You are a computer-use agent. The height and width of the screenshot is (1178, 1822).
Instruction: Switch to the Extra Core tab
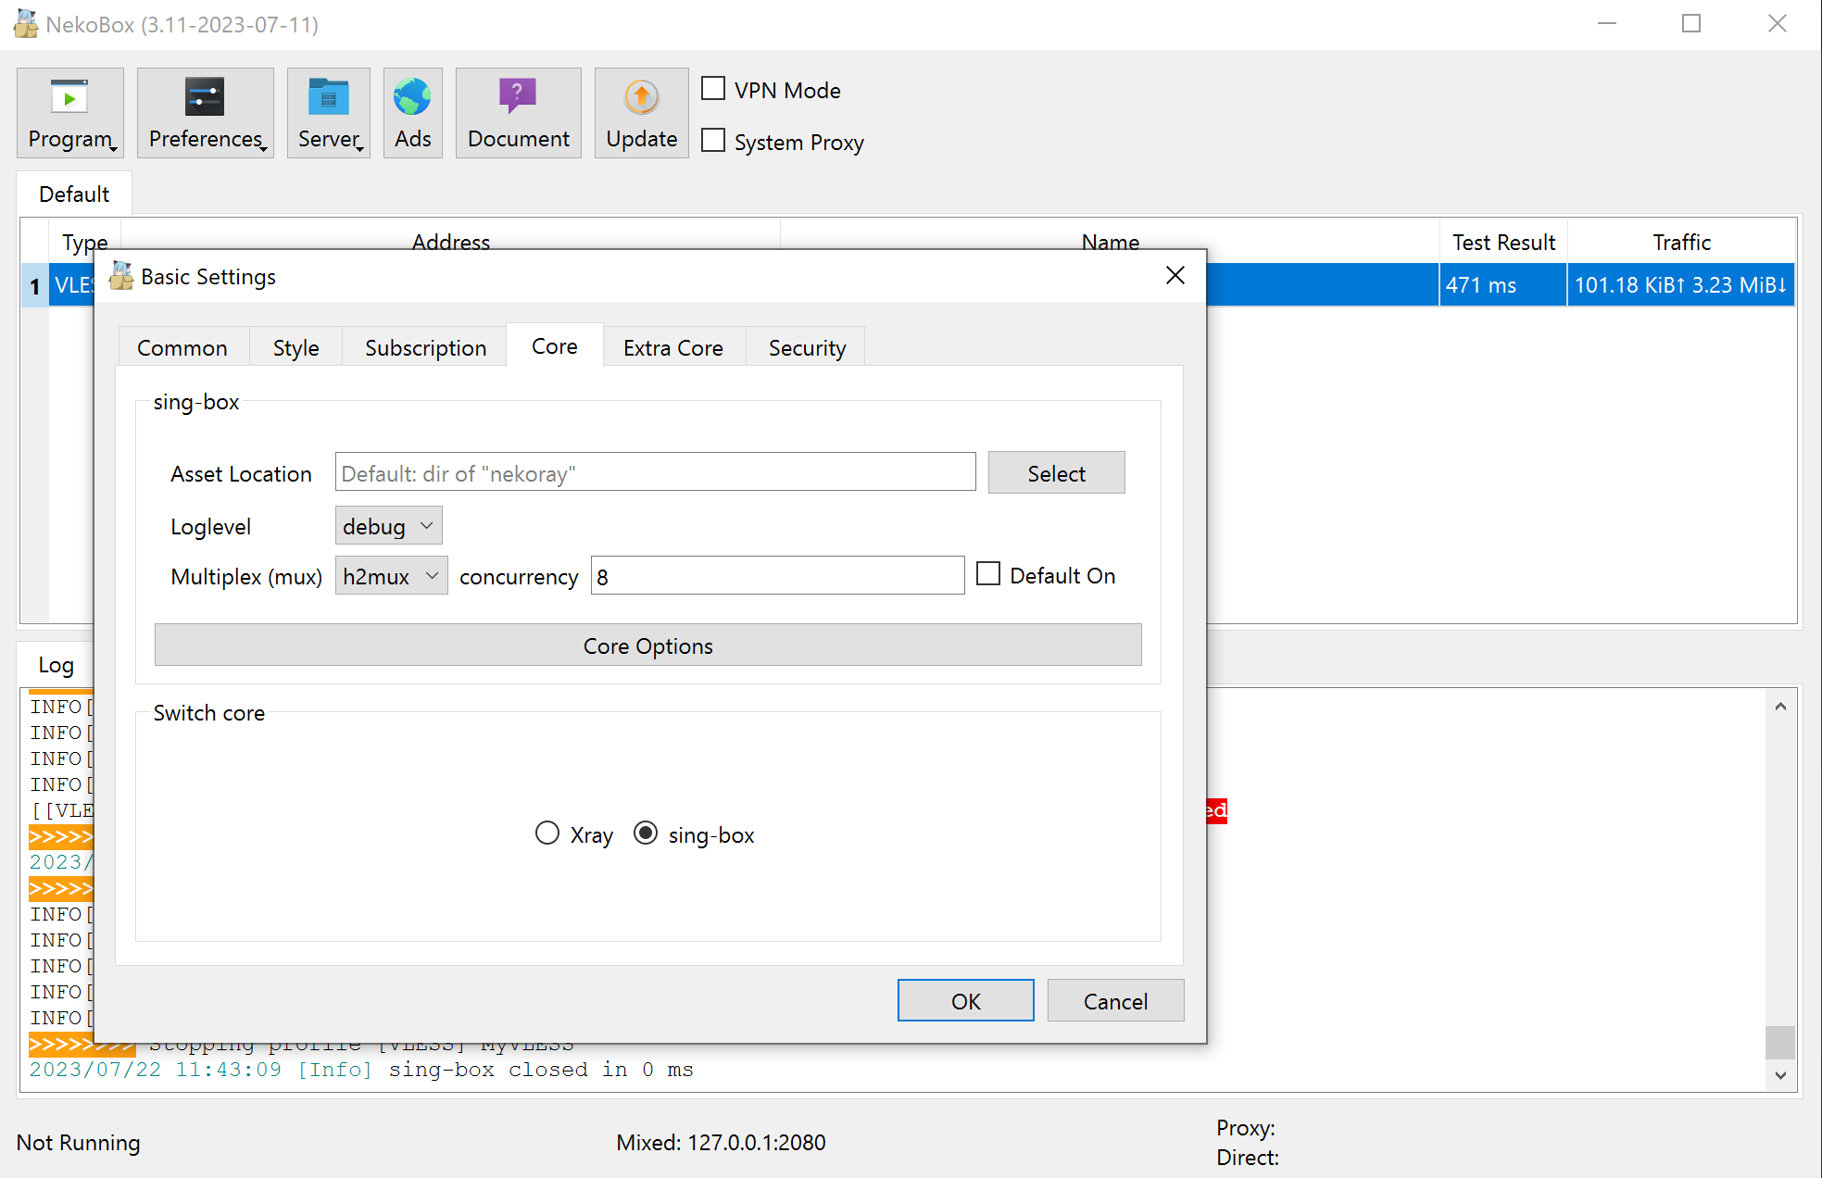[x=672, y=348]
